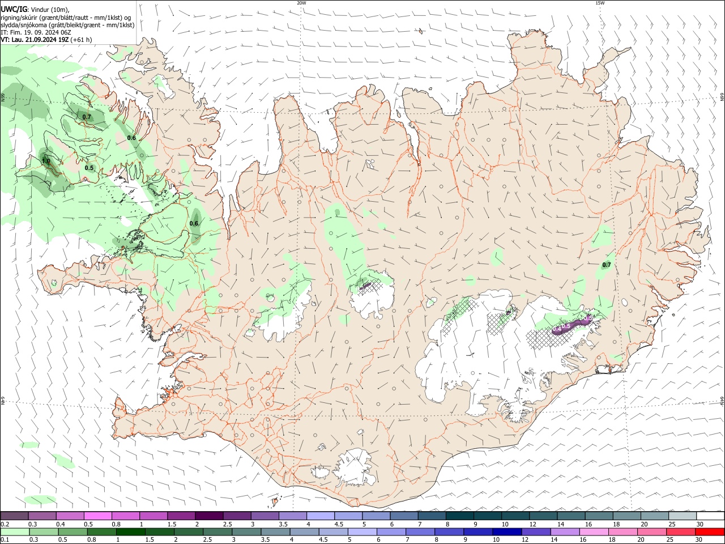
Task: Select the dark teal swatch labeled 8 in the top legend
Action: [459, 516]
